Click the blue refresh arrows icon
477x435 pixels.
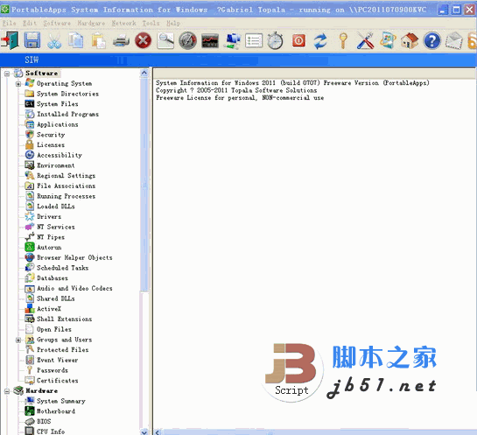click(x=320, y=41)
